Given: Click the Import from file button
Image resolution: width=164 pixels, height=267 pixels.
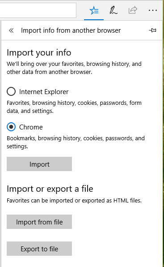Looking at the screenshot, I should [39, 222].
